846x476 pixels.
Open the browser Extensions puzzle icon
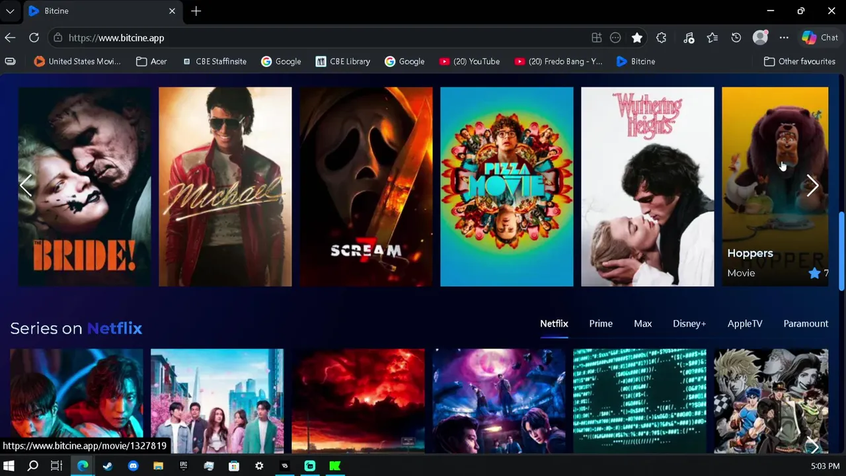[662, 38]
